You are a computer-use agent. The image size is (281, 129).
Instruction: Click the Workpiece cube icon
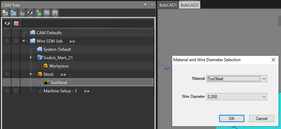click(45, 66)
